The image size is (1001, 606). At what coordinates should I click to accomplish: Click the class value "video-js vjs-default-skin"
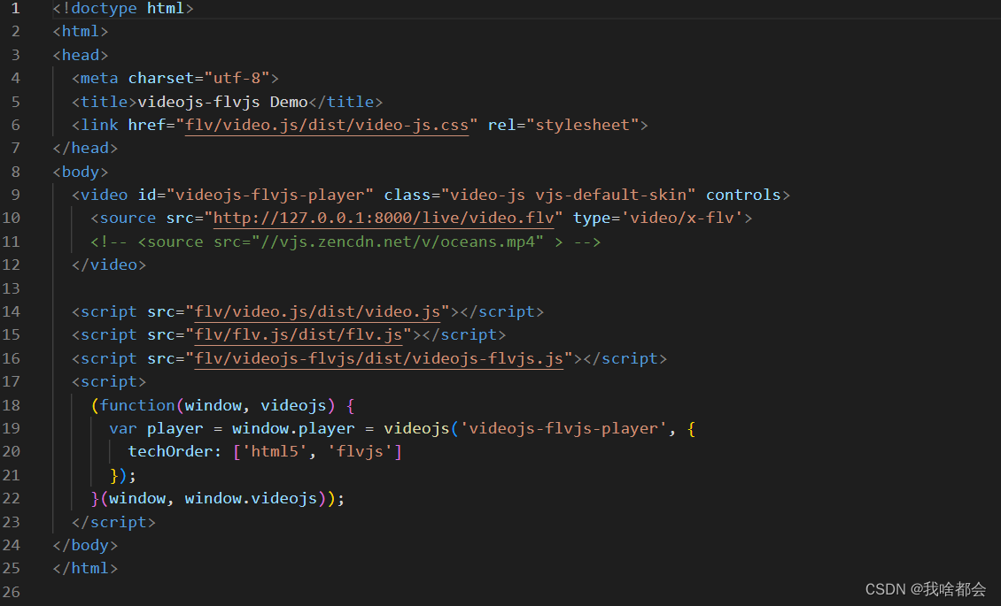tap(572, 195)
